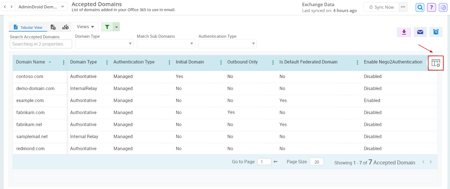Image resolution: width=450 pixels, height=189 pixels.
Task: Click the export download icon
Action: pyautogui.click(x=404, y=32)
